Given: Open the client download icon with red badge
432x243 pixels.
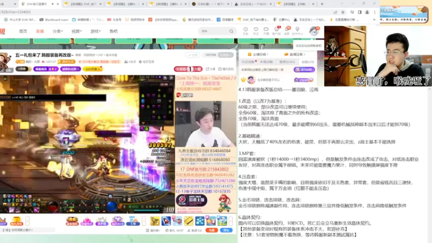Looking at the screenshot, I should click(276, 29).
